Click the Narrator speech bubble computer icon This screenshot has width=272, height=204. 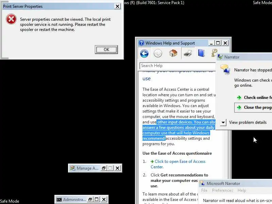(225, 69)
